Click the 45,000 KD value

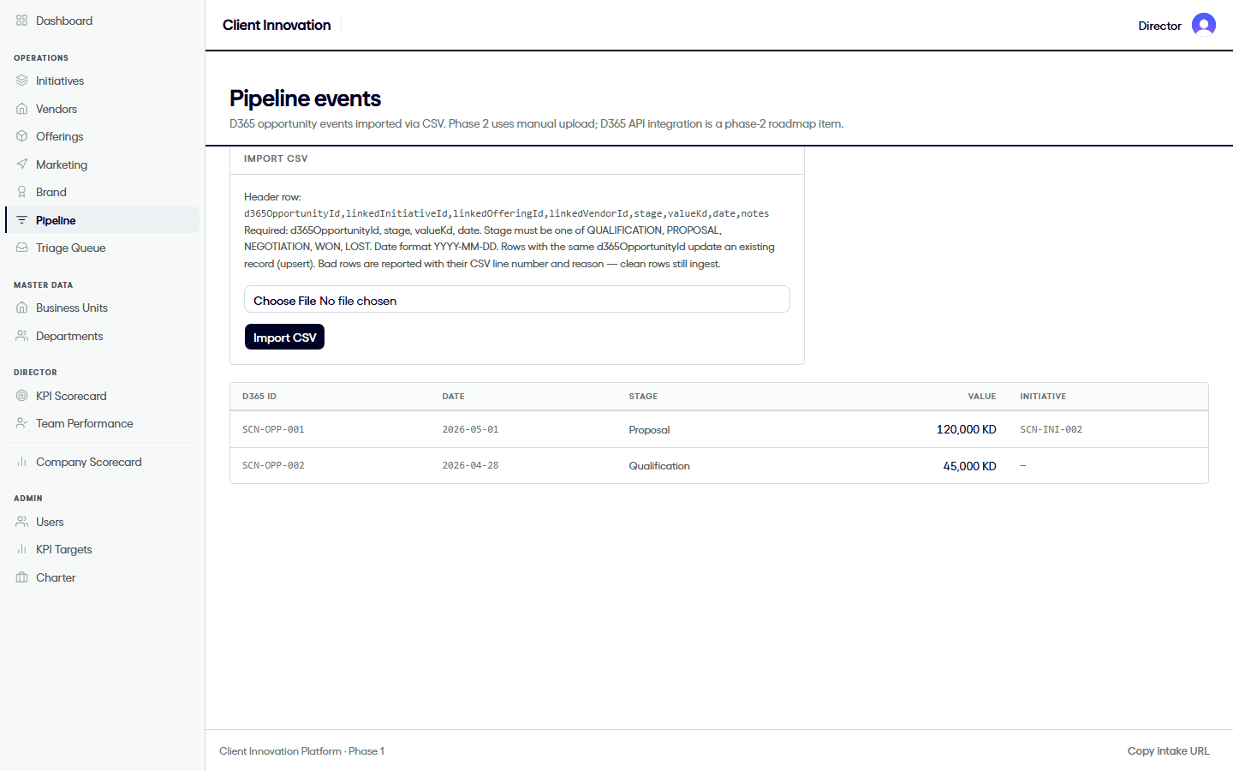click(x=969, y=466)
